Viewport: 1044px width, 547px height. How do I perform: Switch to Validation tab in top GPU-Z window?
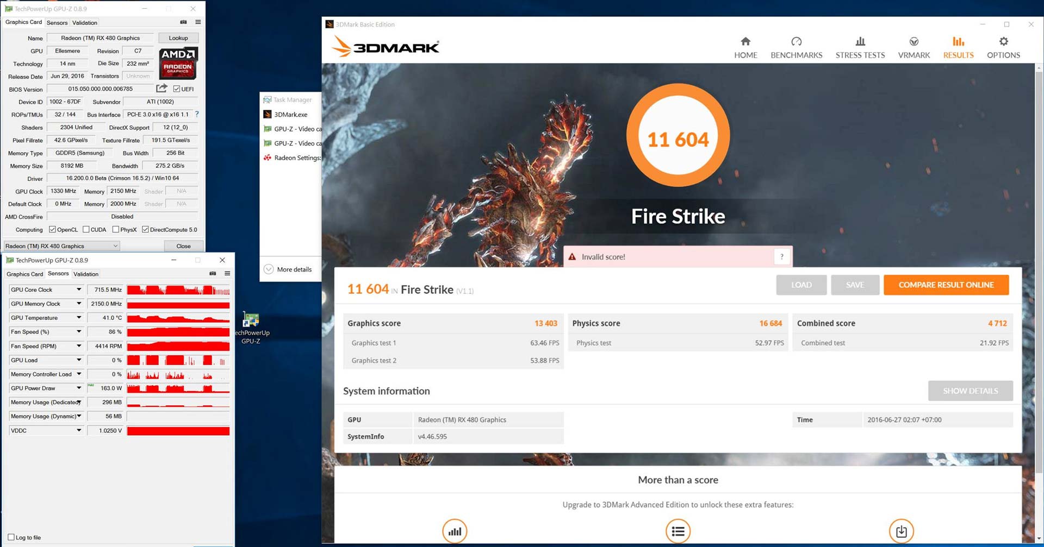pos(85,23)
